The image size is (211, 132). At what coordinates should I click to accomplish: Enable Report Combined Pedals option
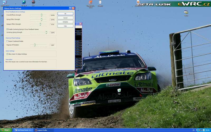(x=7, y=41)
